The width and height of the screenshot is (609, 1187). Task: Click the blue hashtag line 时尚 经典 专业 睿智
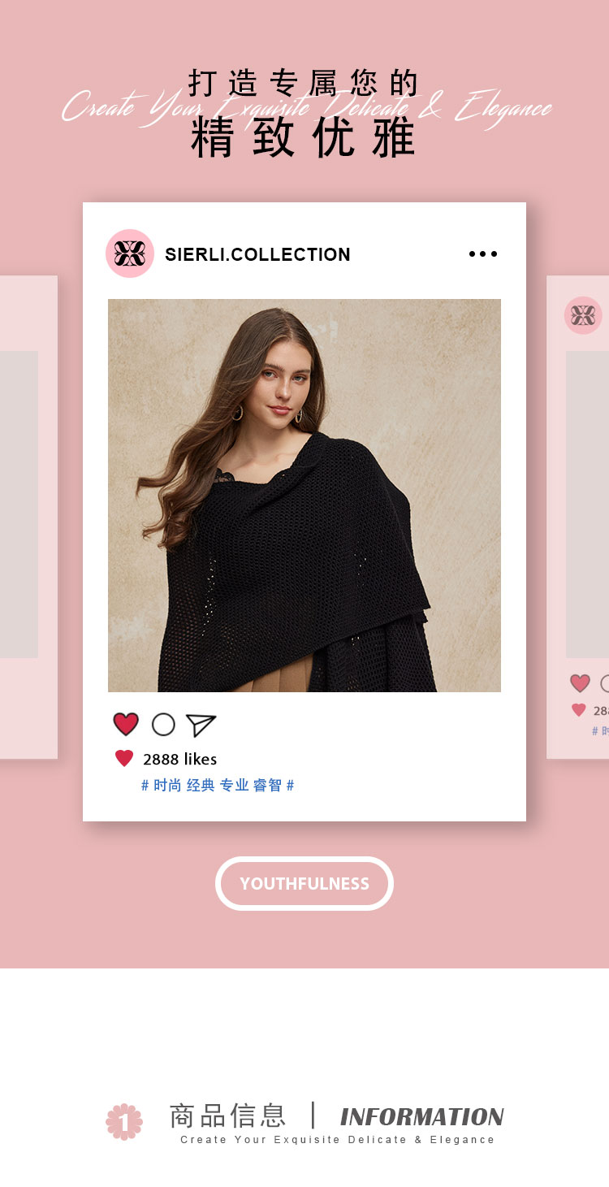coord(218,786)
